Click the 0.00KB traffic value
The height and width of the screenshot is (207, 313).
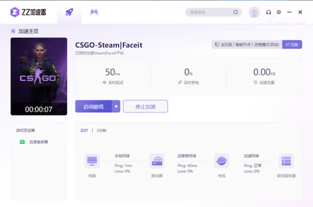point(264,72)
